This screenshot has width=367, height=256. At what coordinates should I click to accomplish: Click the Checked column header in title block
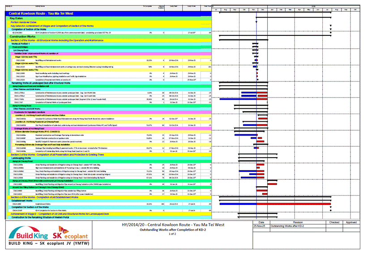pos(334,222)
